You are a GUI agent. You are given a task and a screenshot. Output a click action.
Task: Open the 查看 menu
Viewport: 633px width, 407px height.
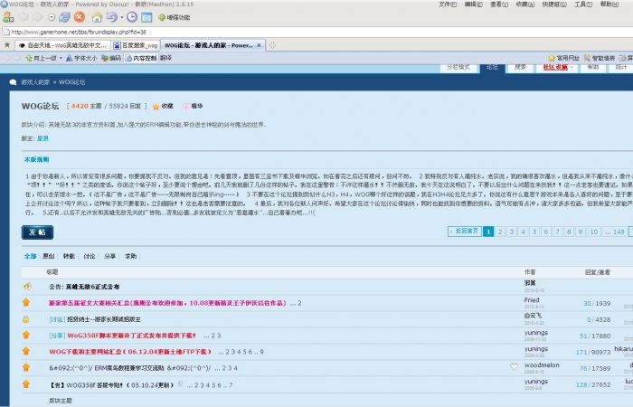[499, 5]
